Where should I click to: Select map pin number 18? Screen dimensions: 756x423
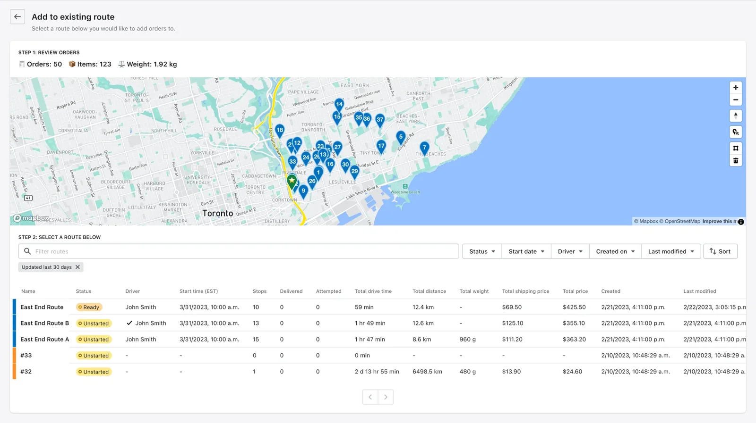(280, 131)
